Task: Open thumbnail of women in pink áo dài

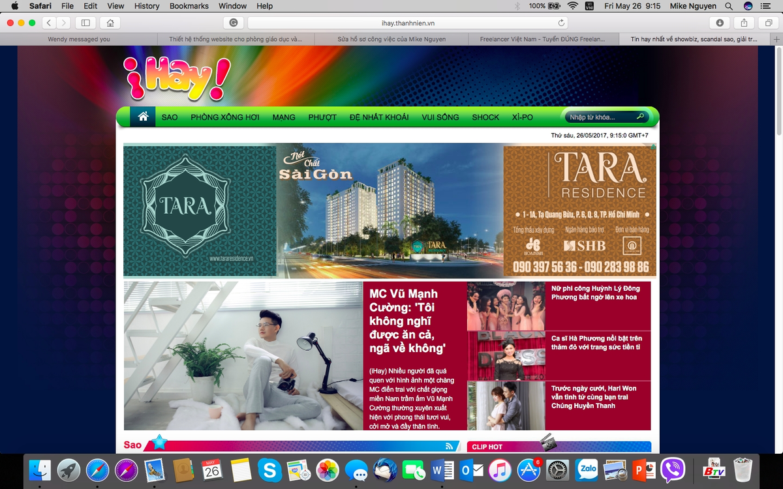Action: (x=506, y=306)
